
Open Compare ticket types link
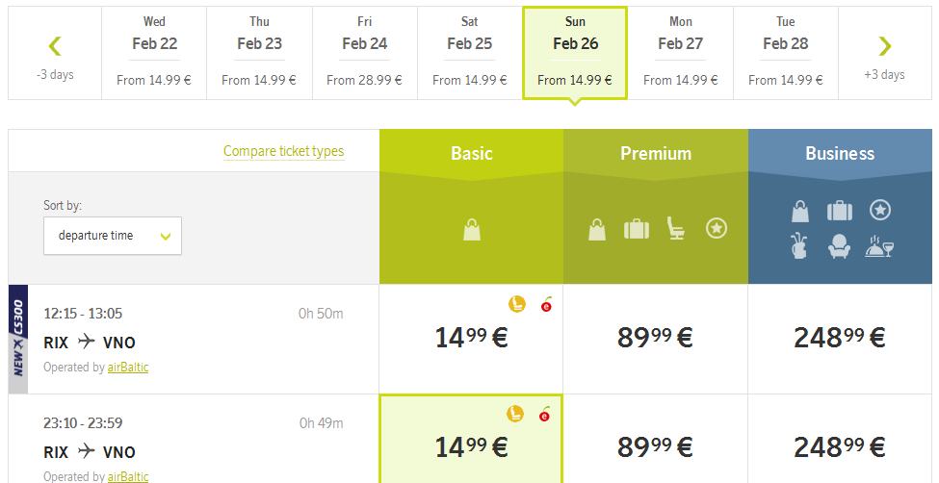(x=284, y=151)
